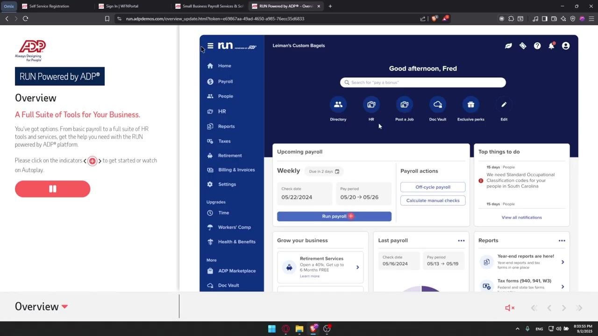Click the browser bookmark icon
598x336 pixels.
click(x=107, y=19)
